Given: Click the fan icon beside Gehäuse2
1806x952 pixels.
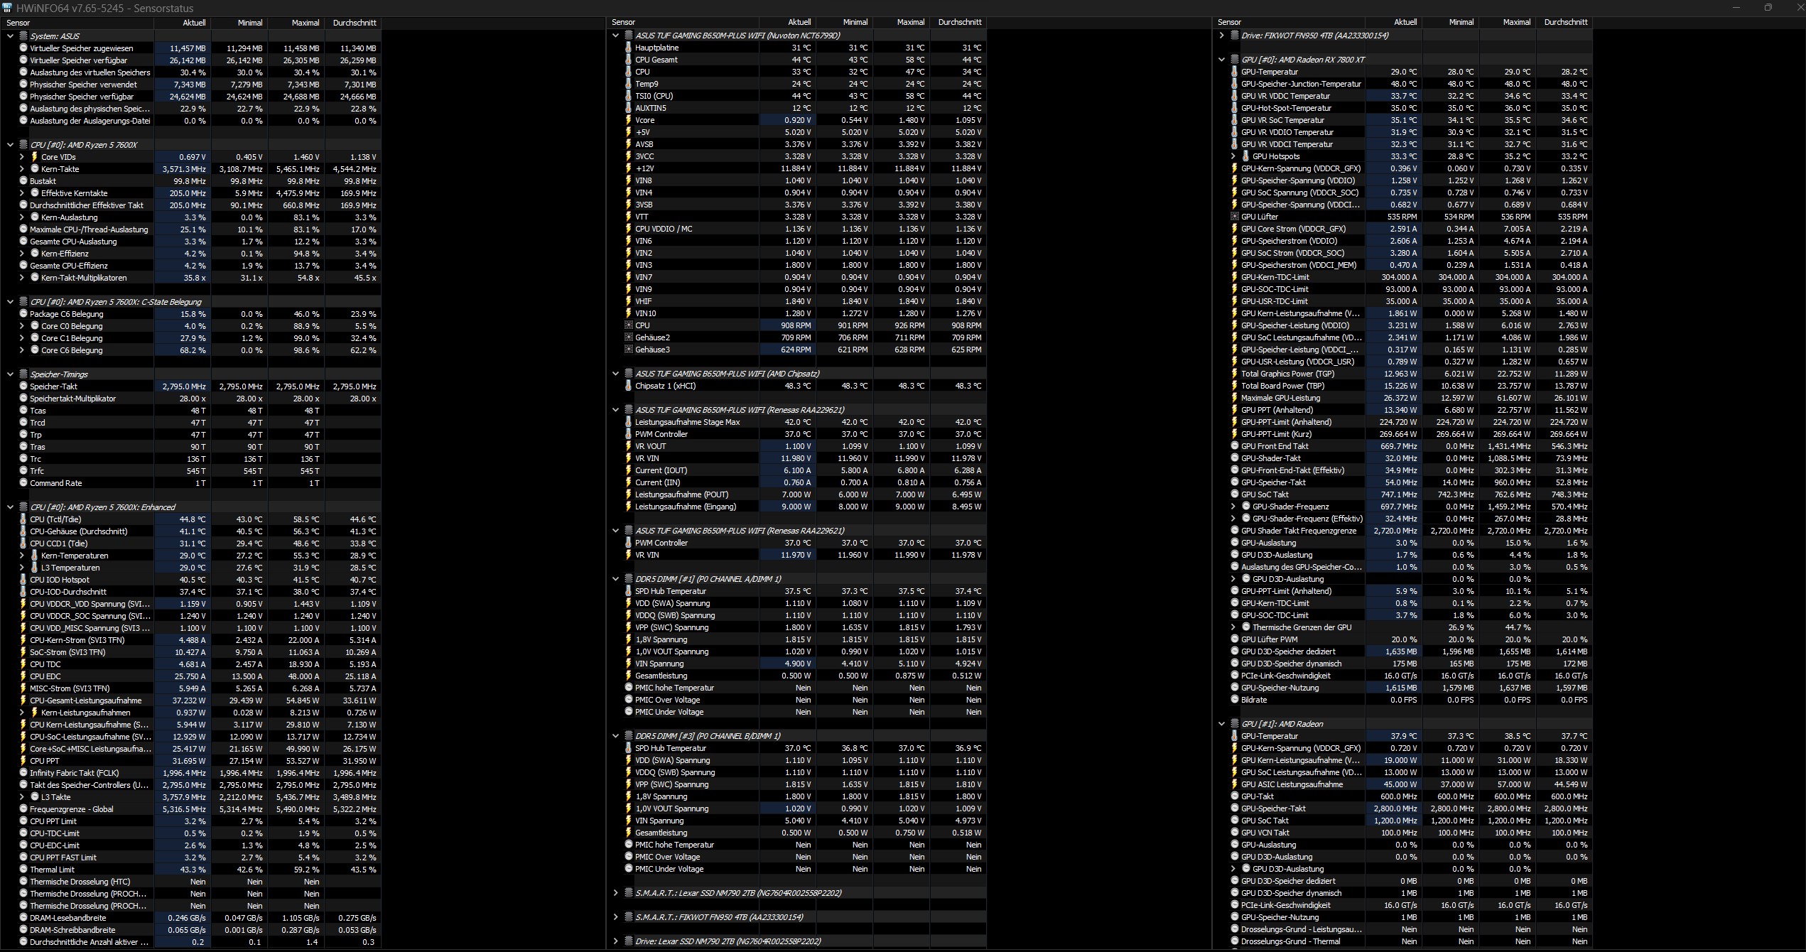Looking at the screenshot, I should 628,337.
